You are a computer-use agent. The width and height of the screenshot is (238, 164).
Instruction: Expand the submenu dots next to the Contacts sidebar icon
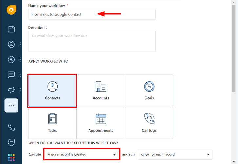click(20, 44)
